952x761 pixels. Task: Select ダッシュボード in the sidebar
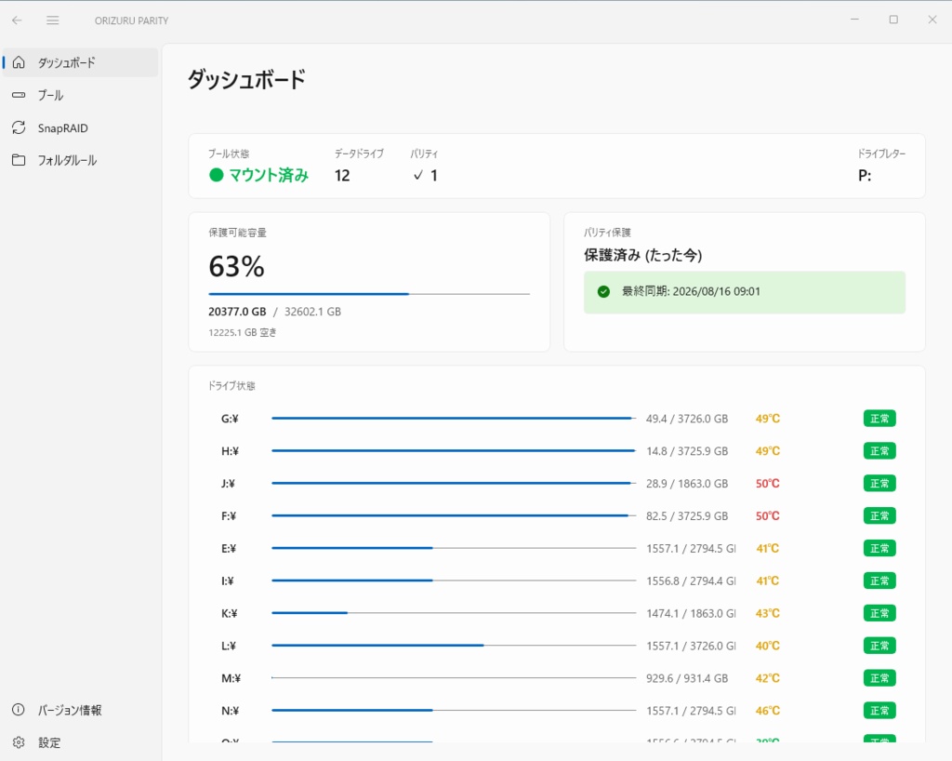pyautogui.click(x=80, y=62)
